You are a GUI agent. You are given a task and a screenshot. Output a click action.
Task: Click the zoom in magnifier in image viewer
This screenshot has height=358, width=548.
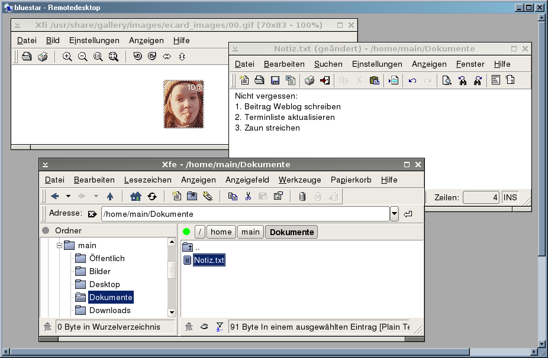(67, 57)
